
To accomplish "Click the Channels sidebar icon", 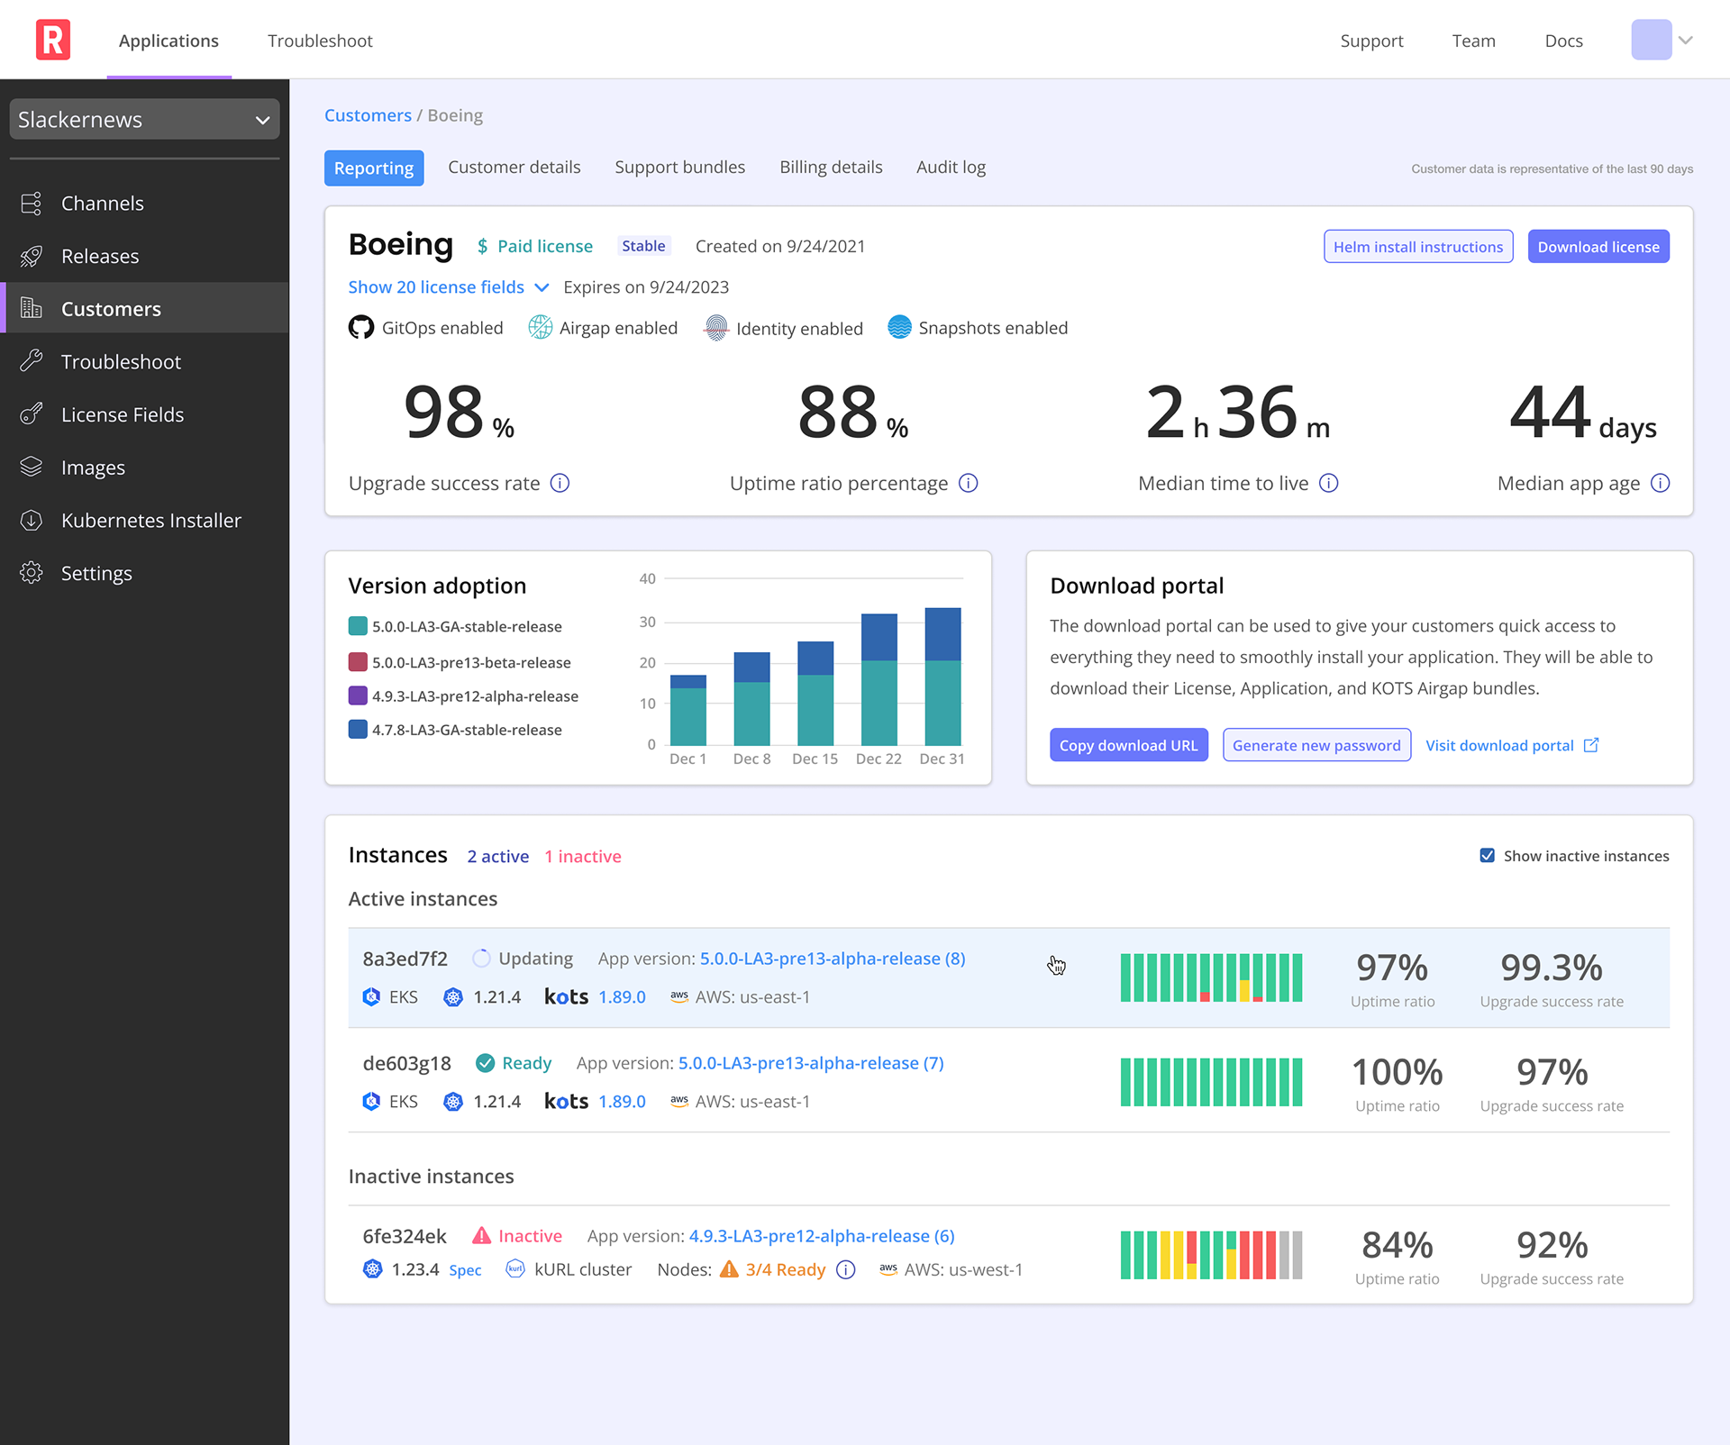I will pos(32,204).
